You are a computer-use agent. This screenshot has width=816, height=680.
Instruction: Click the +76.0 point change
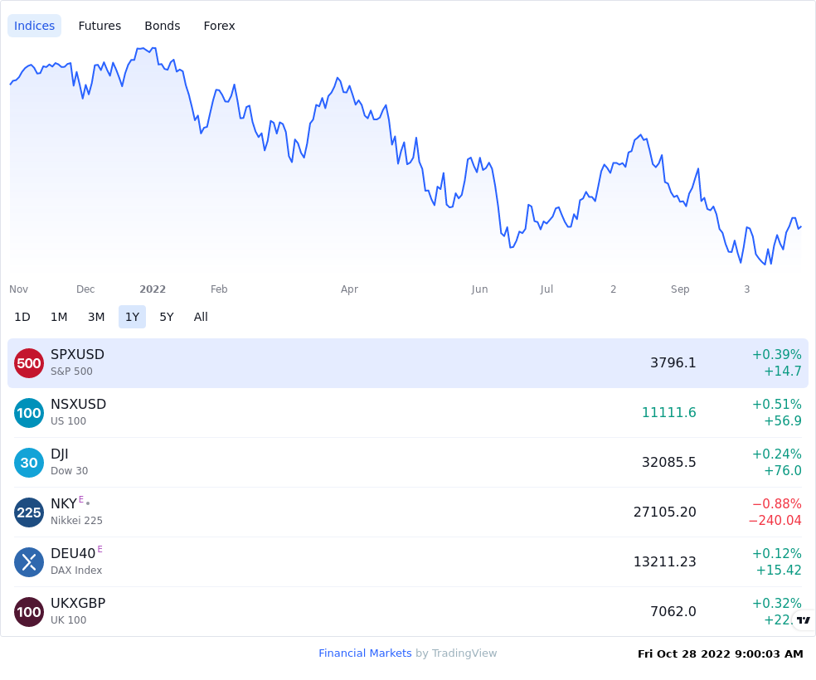pos(783,471)
